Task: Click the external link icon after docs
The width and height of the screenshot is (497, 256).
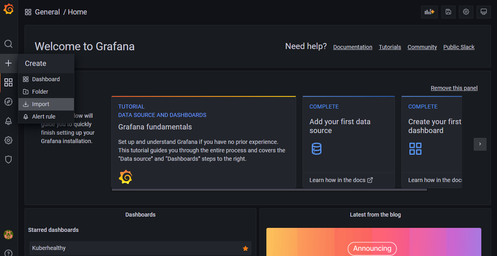Action: (x=370, y=180)
